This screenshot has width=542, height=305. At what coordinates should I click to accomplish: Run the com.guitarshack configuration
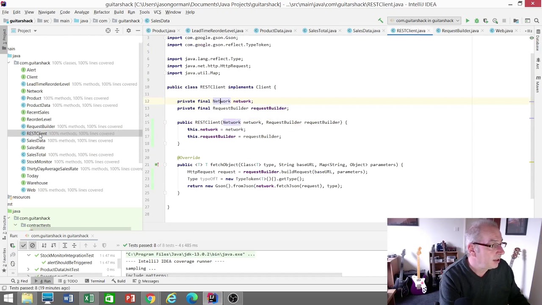467,20
